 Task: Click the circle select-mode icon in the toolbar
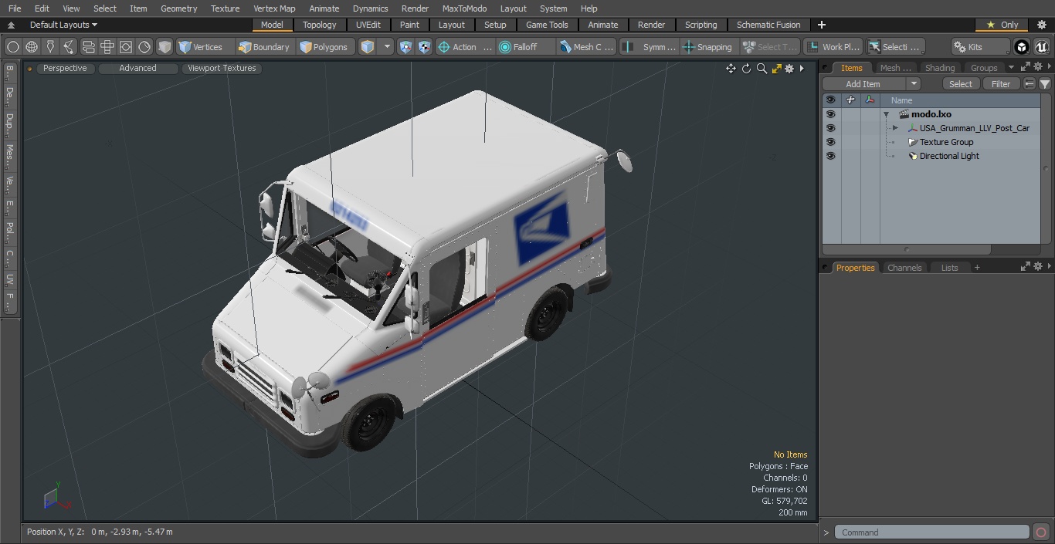pyautogui.click(x=13, y=47)
